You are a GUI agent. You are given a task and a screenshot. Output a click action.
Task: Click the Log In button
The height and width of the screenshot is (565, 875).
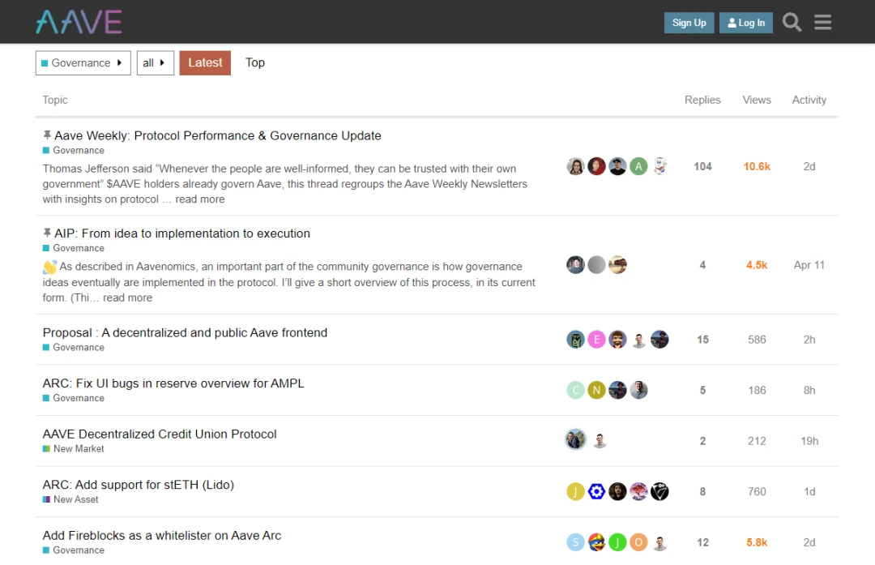pos(746,23)
